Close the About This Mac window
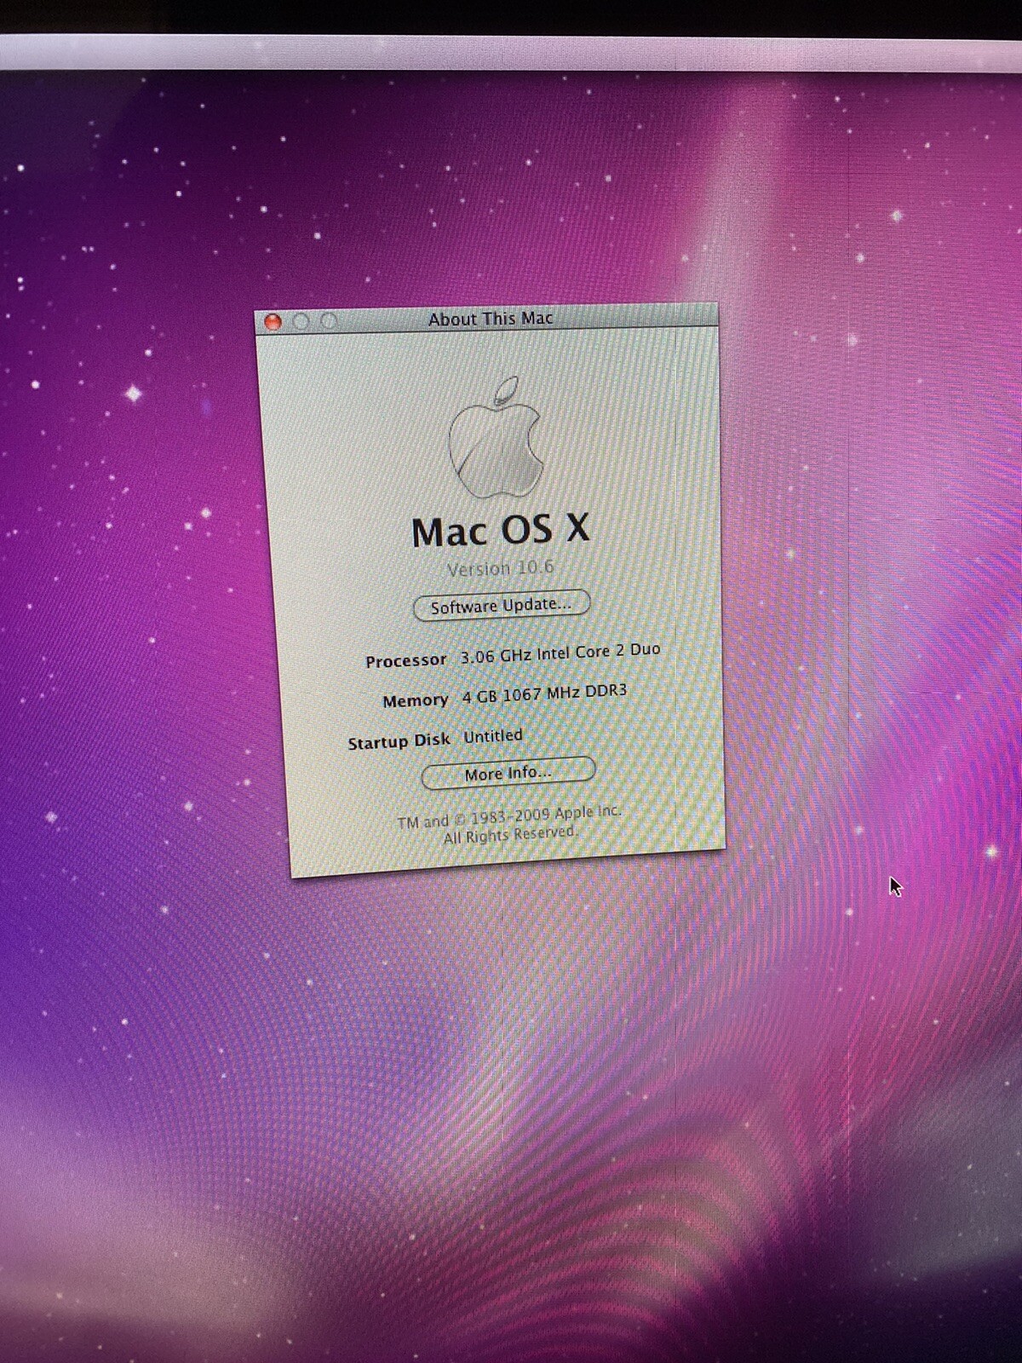The width and height of the screenshot is (1022, 1363). pos(273,322)
